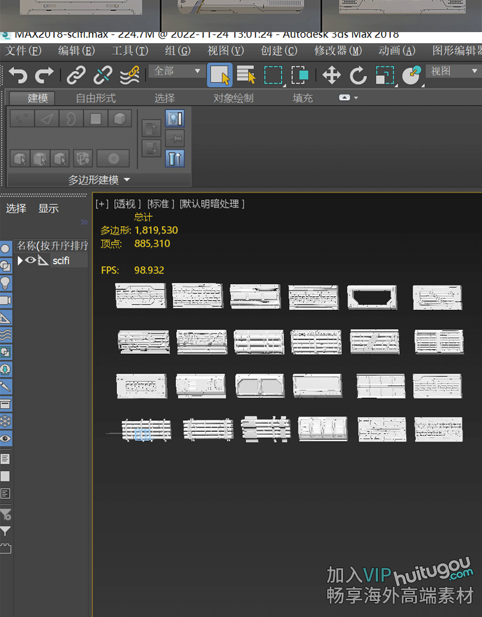The image size is (482, 617).
Task: Expand the scifi tree node arrow
Action: [20, 260]
